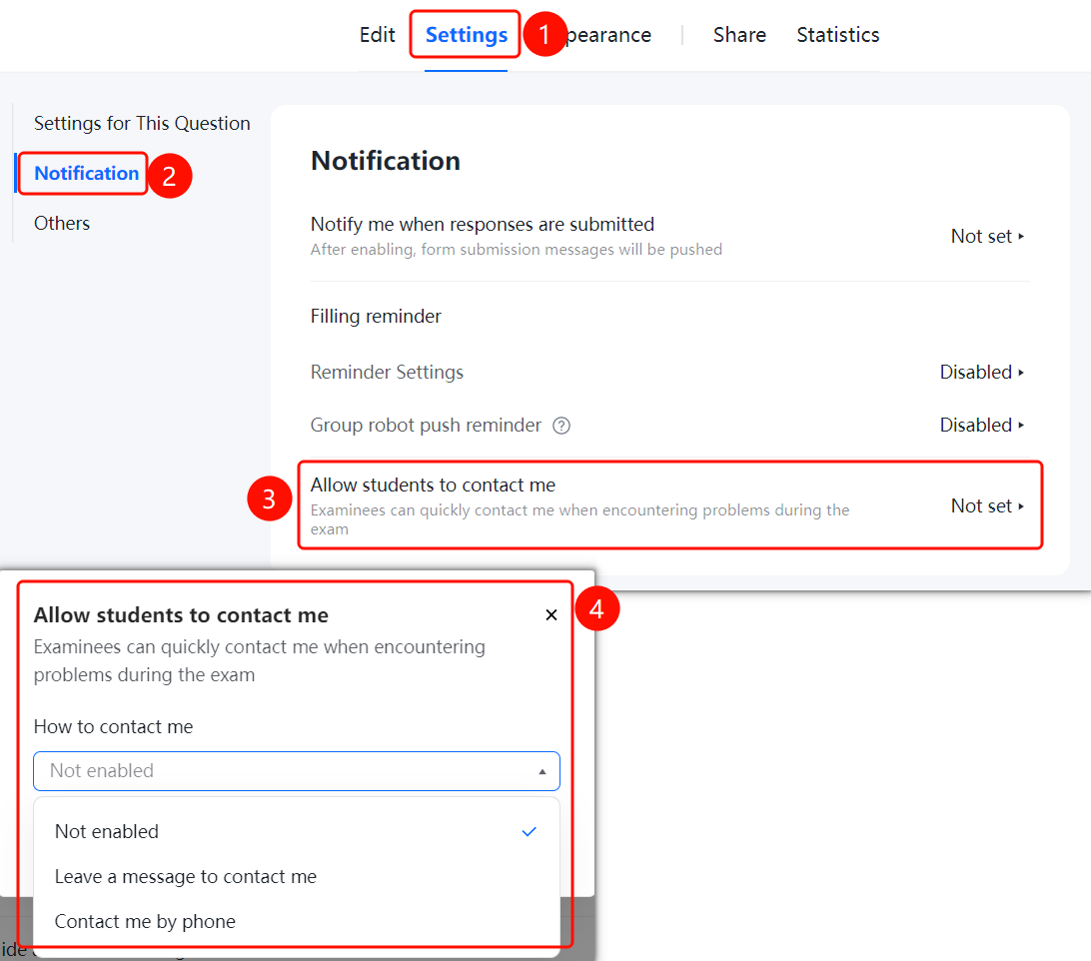This screenshot has width=1091, height=961.
Task: Click the Group robot push reminder help icon
Action: pos(561,426)
